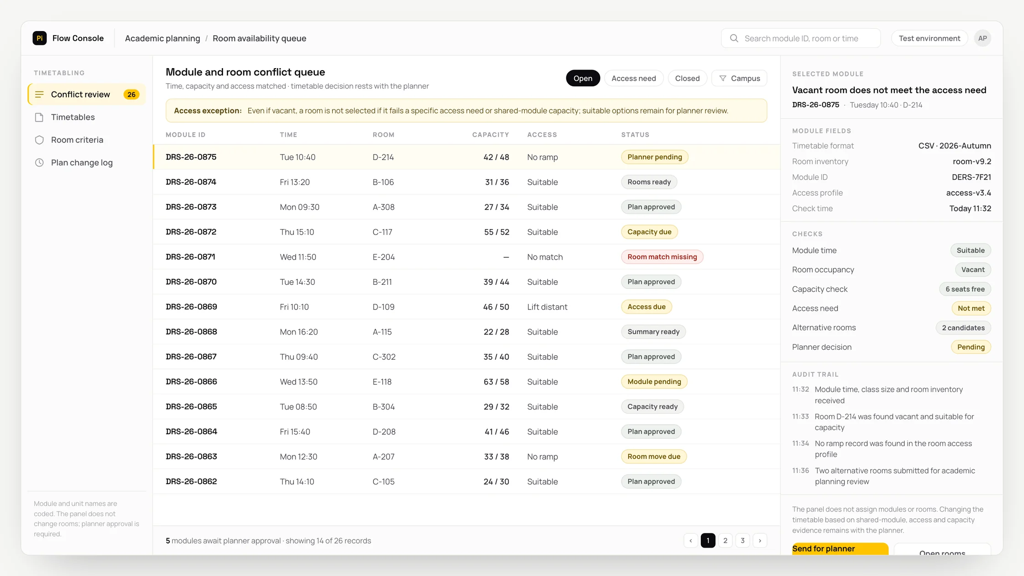Click the Capacity ready status badge
Image resolution: width=1024 pixels, height=576 pixels.
click(x=653, y=407)
